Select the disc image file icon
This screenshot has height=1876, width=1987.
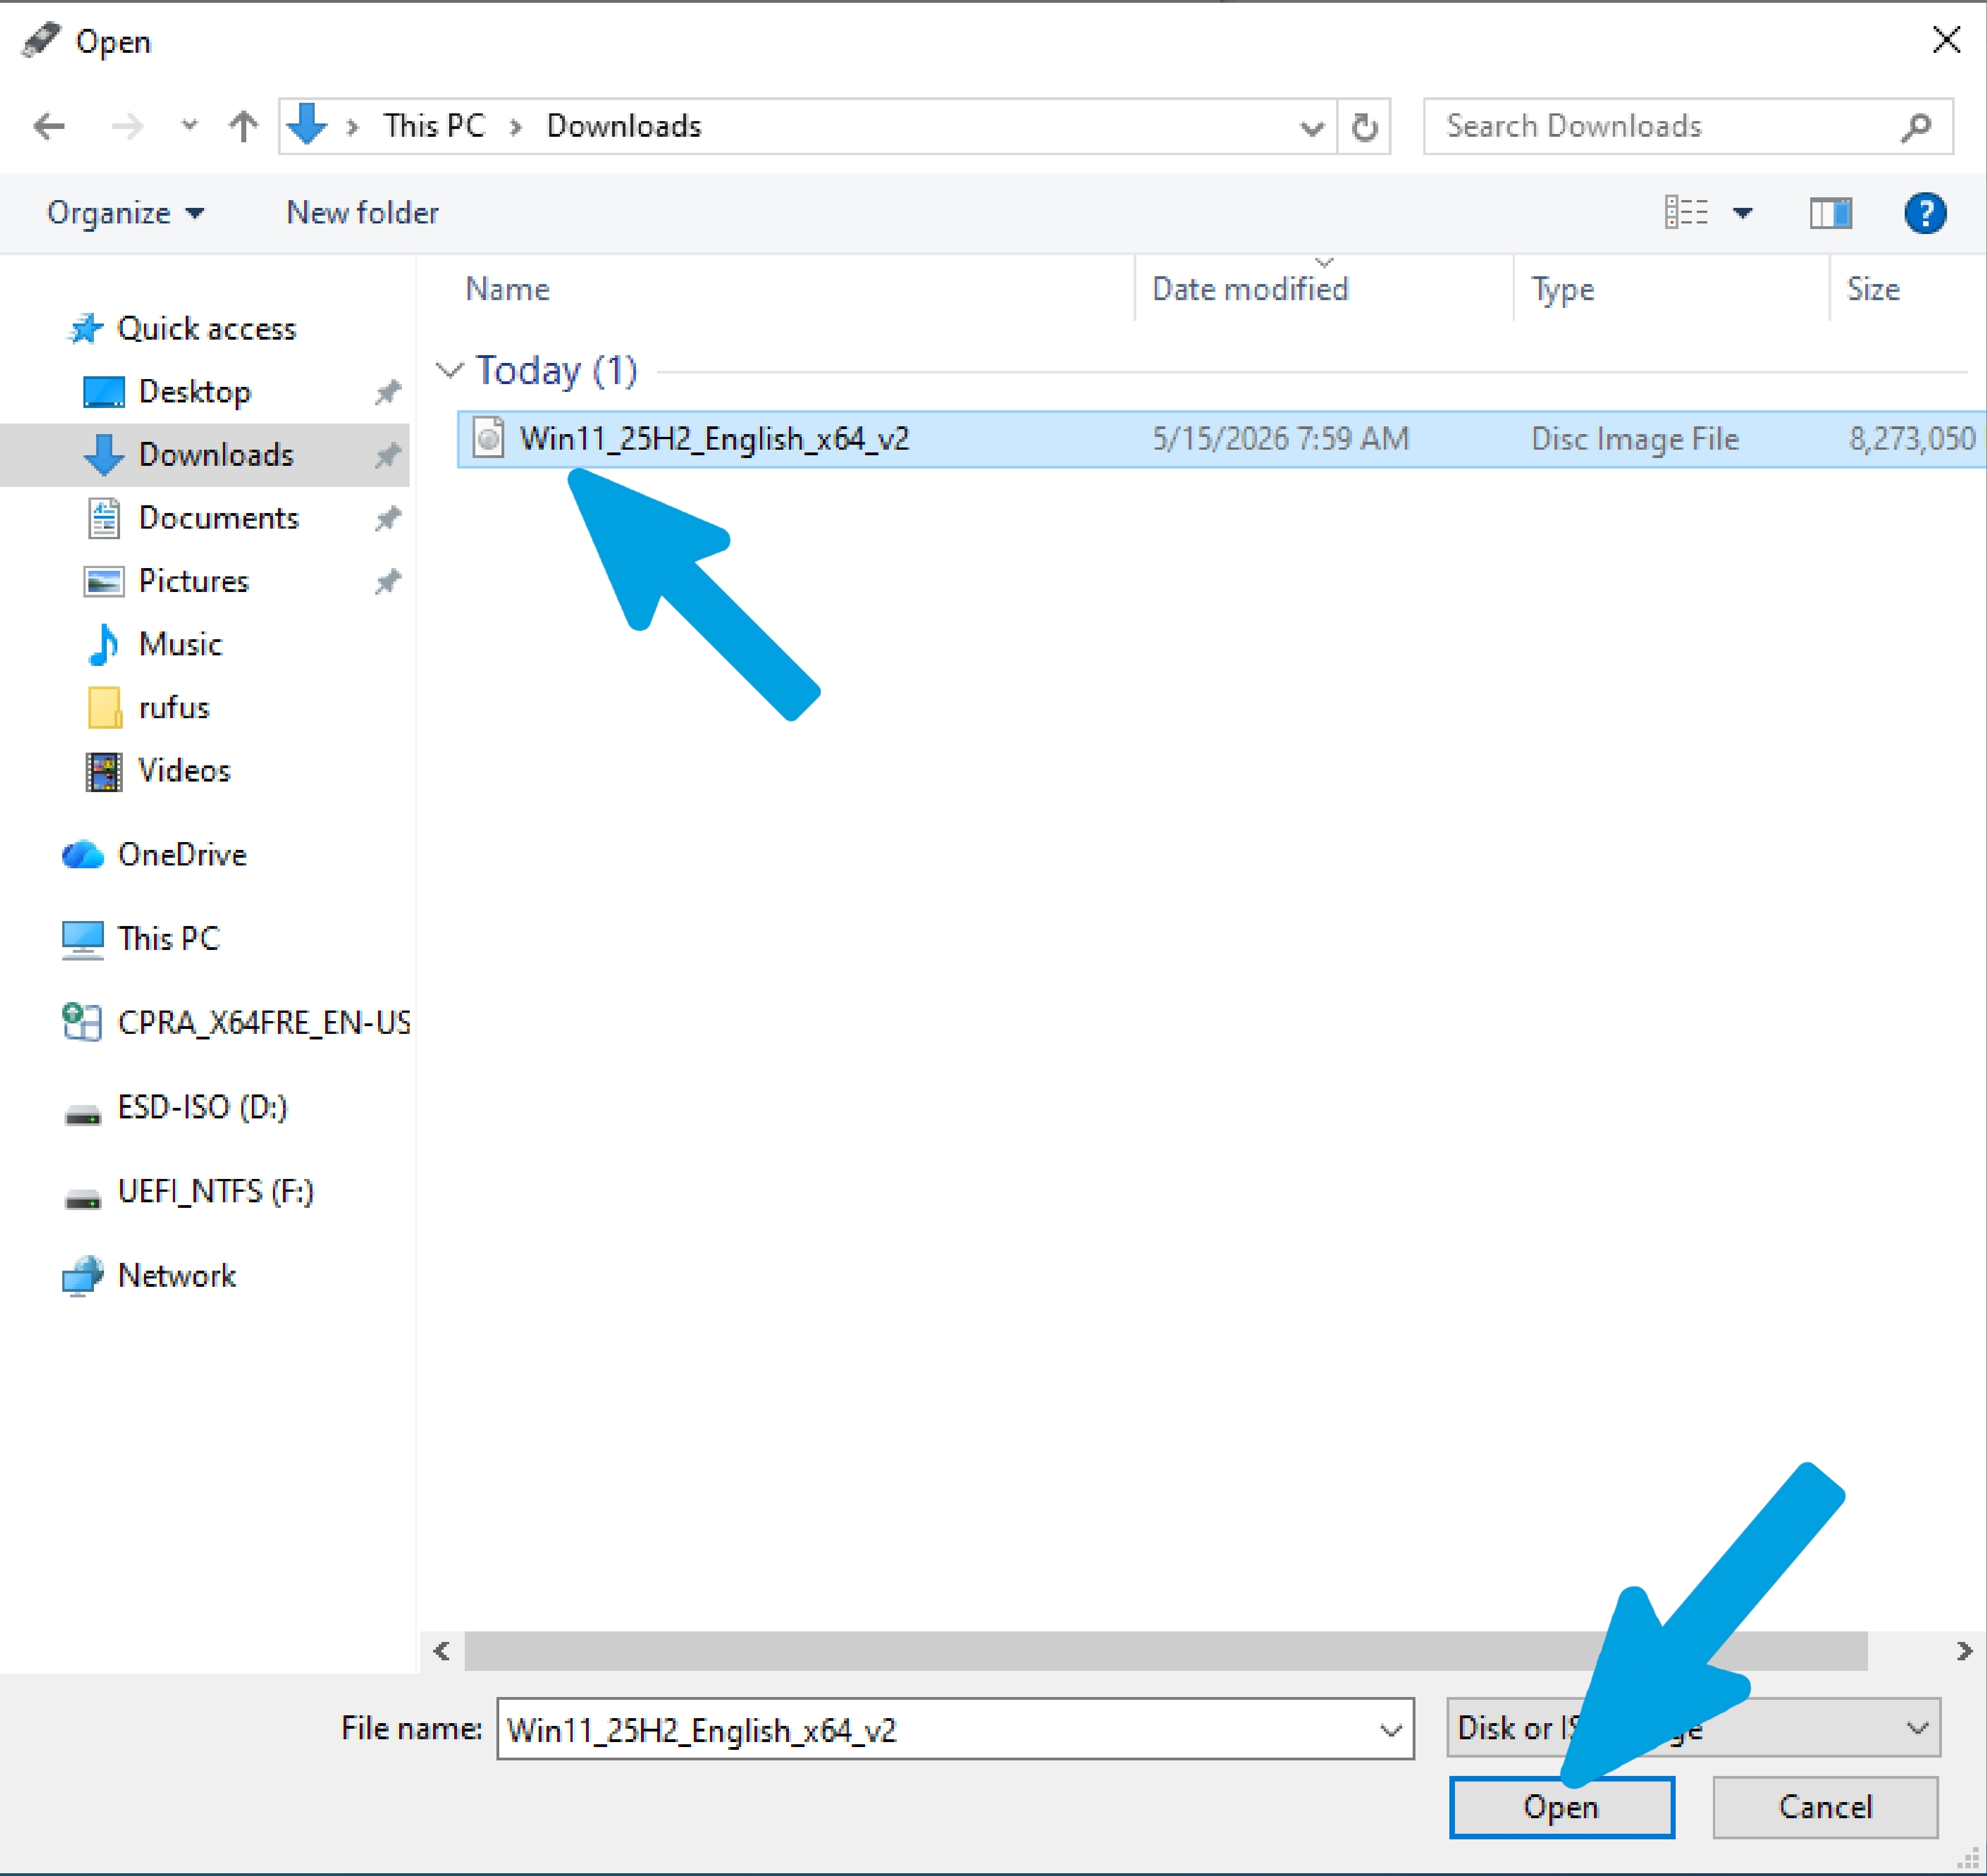click(x=488, y=438)
